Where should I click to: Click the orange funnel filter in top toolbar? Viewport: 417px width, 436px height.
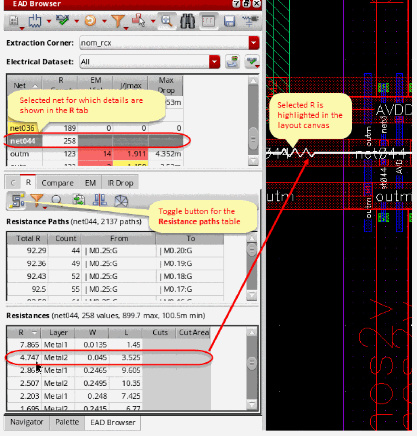pyautogui.click(x=118, y=21)
